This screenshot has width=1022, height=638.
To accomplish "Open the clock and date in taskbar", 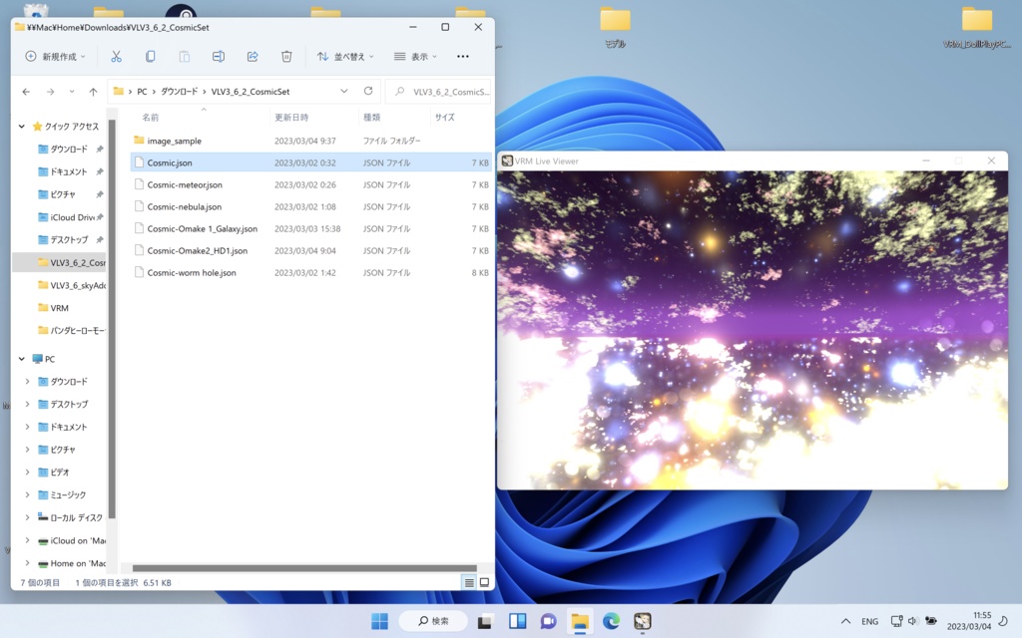I will tap(968, 620).
